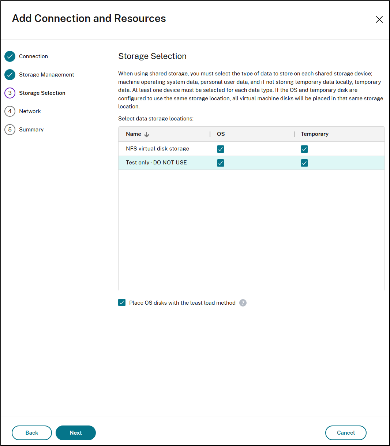Image resolution: width=390 pixels, height=446 pixels.
Task: Click the Back button
Action: tap(31, 433)
